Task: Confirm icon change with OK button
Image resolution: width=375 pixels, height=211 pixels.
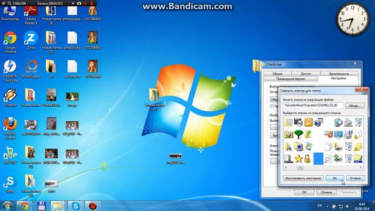Action: (x=335, y=178)
